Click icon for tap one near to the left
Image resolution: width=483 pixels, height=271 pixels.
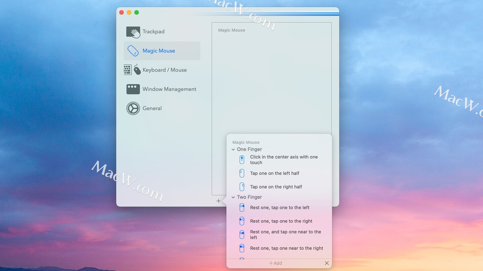[x=242, y=235]
